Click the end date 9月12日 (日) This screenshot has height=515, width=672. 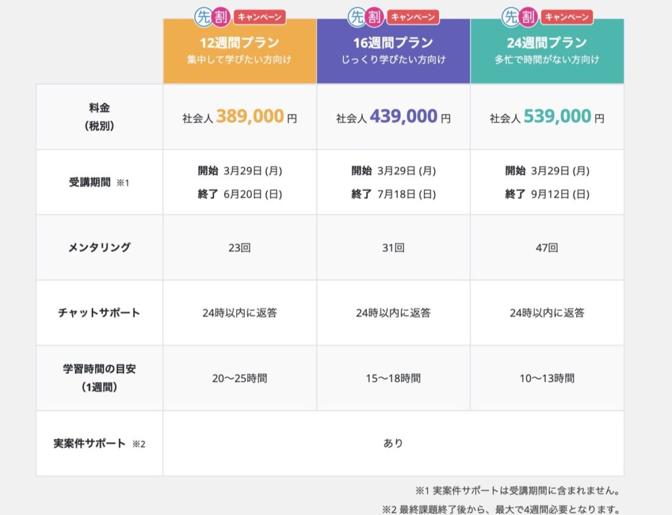click(560, 194)
